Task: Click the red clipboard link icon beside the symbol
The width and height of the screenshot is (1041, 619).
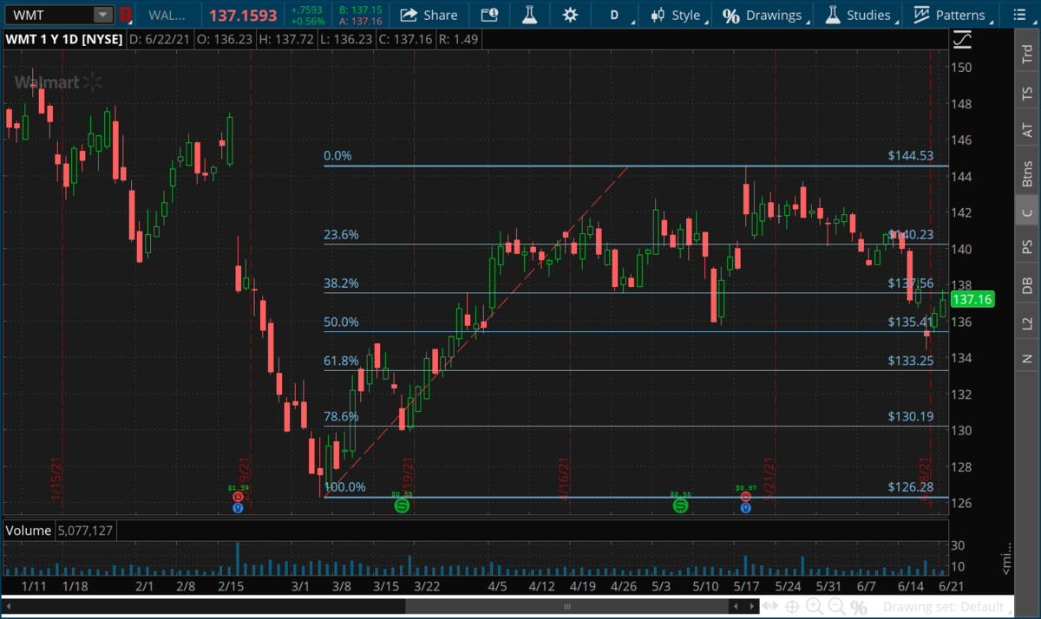Action: click(x=125, y=15)
